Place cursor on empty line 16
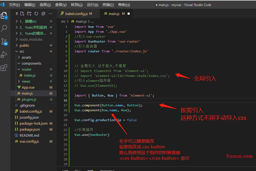The width and height of the screenshot is (256, 171). point(165,100)
